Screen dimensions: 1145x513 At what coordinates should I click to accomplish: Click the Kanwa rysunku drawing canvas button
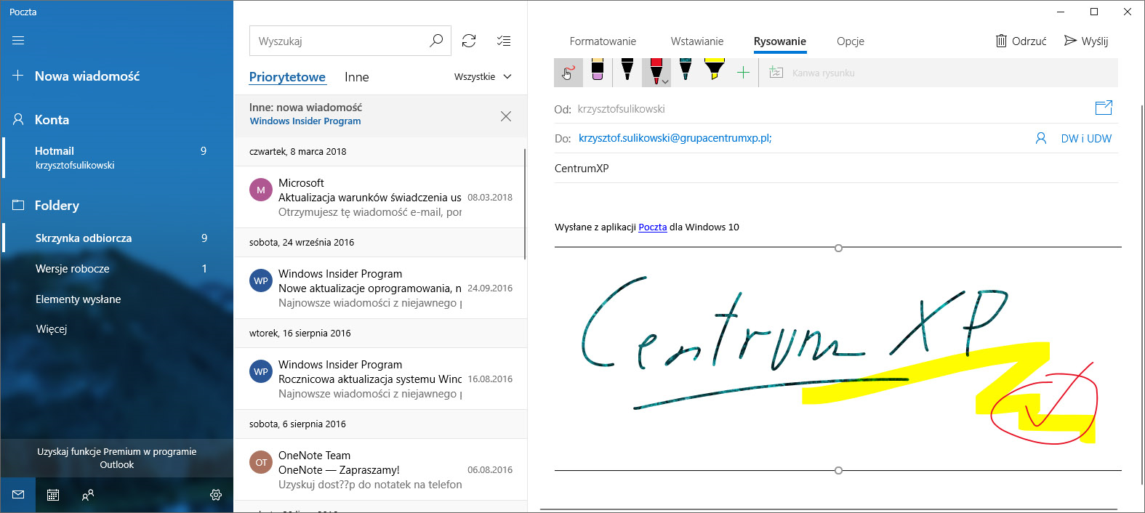(812, 73)
